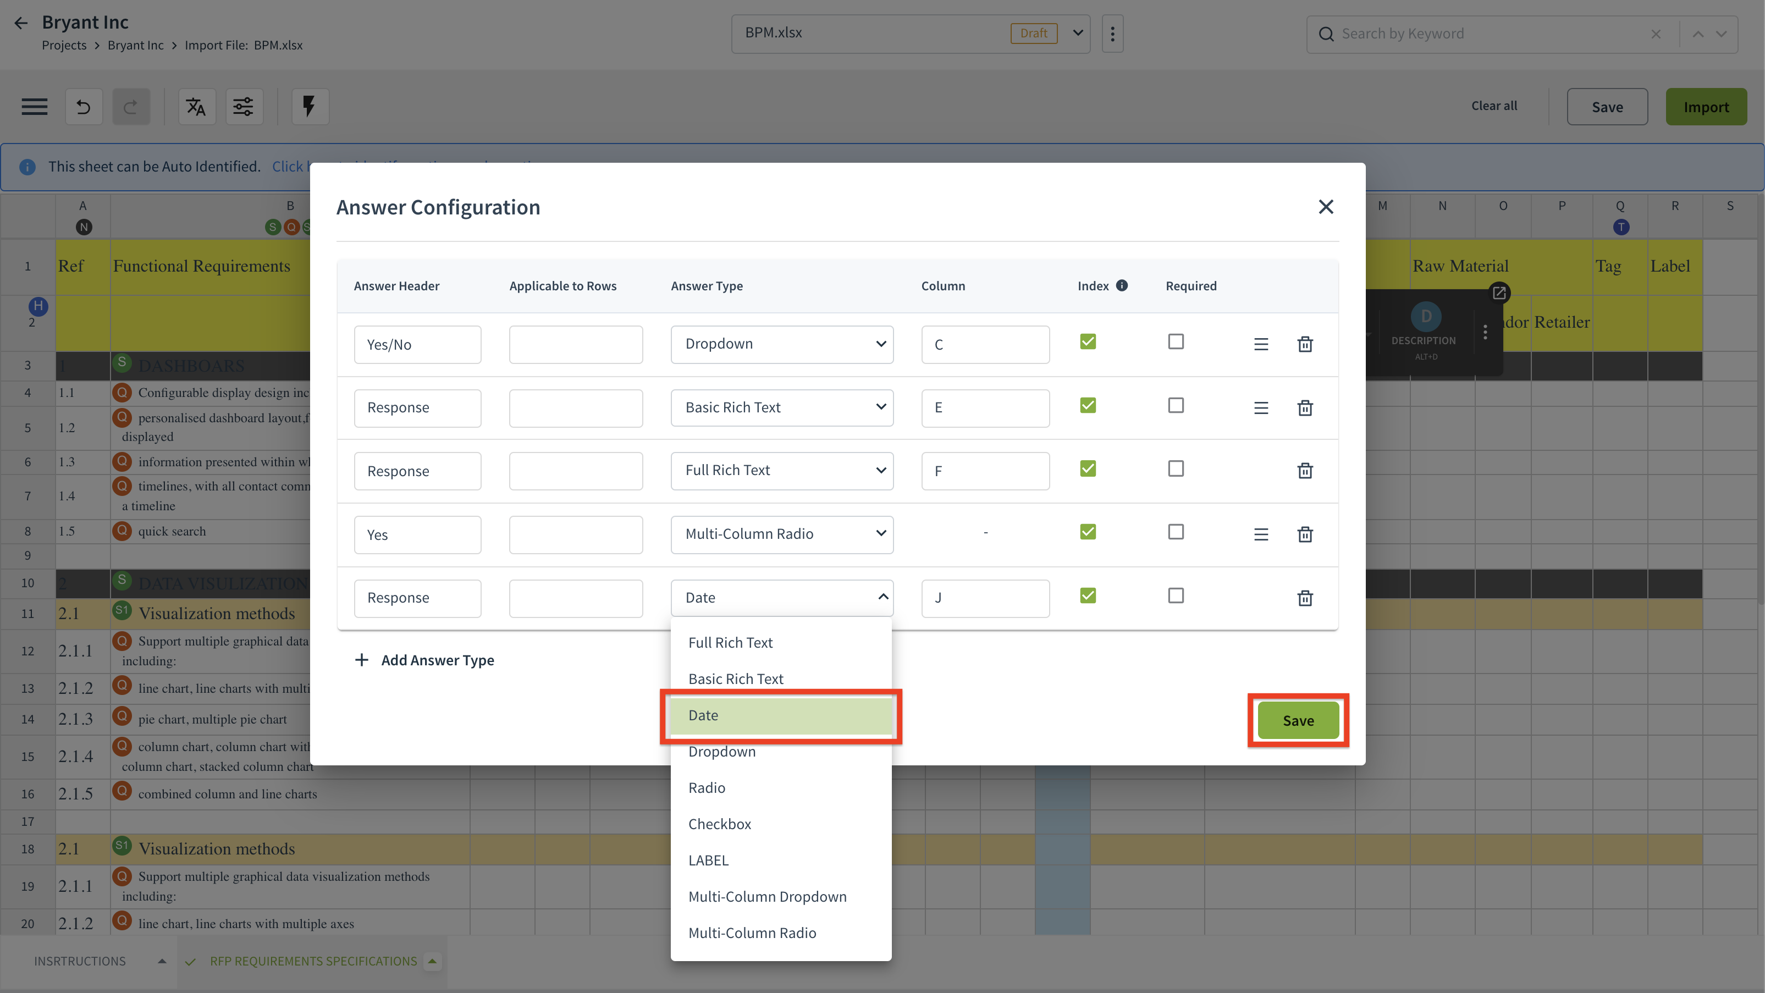Choose Multi-Column Dropdown from the list
This screenshot has width=1765, height=993.
click(x=768, y=896)
